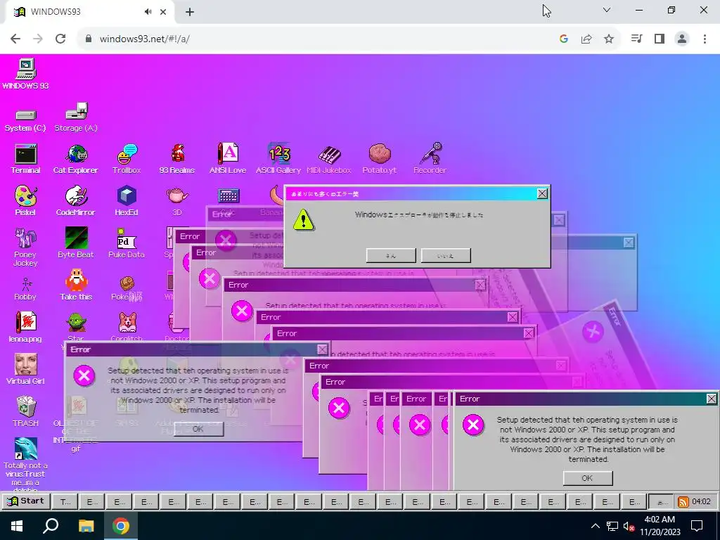Image resolution: width=720 pixels, height=540 pixels.
Task: Click the address bar URL field
Action: pyautogui.click(x=321, y=39)
